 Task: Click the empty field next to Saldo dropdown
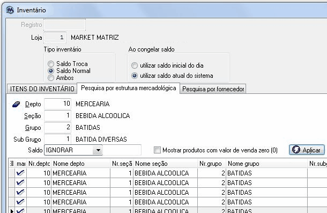122,150
